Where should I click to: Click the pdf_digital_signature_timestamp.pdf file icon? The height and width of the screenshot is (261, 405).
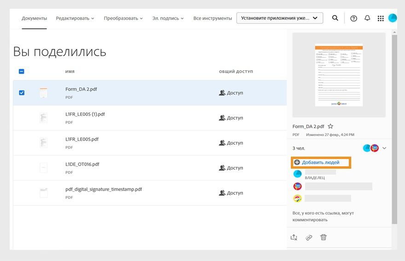click(43, 193)
